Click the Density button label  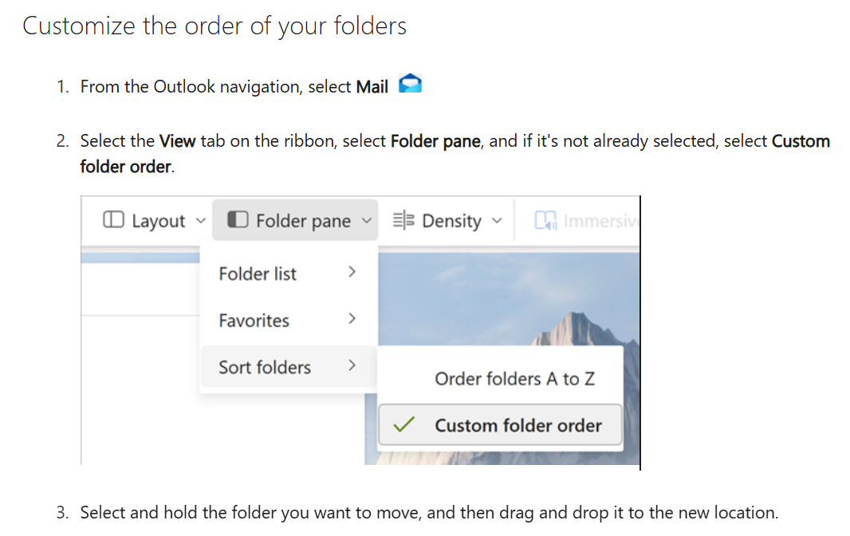[x=451, y=222]
